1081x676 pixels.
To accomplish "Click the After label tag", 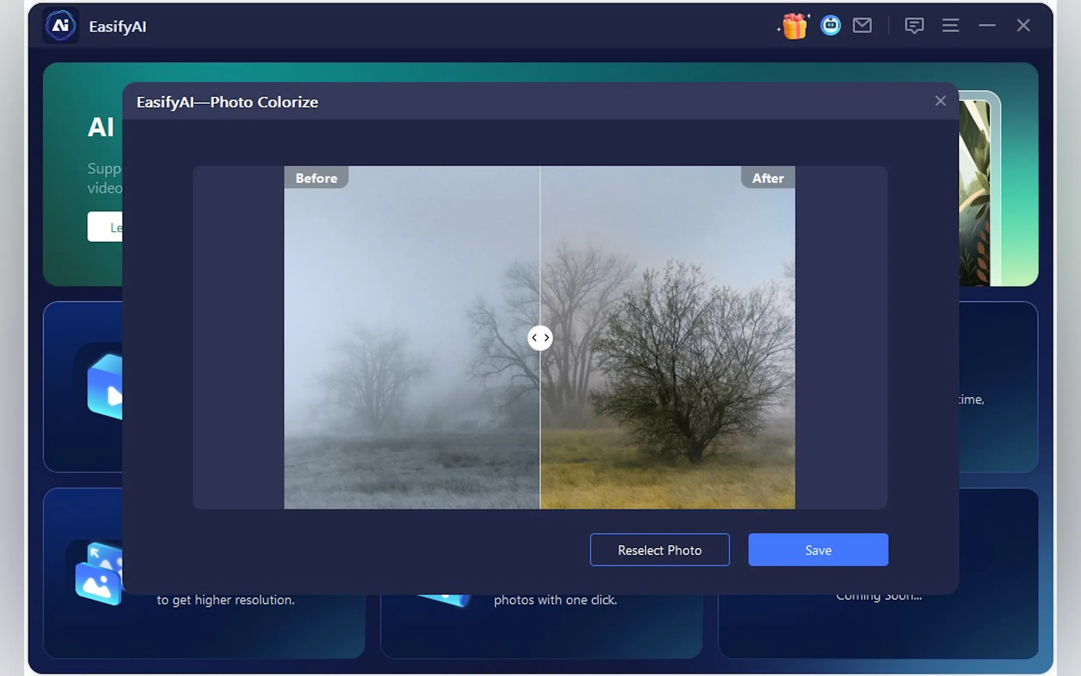I will 768,178.
